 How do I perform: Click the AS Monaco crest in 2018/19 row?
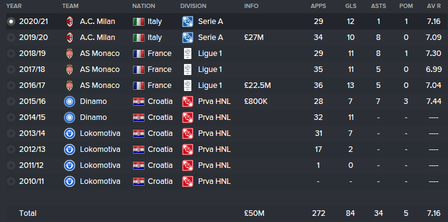tap(70, 54)
